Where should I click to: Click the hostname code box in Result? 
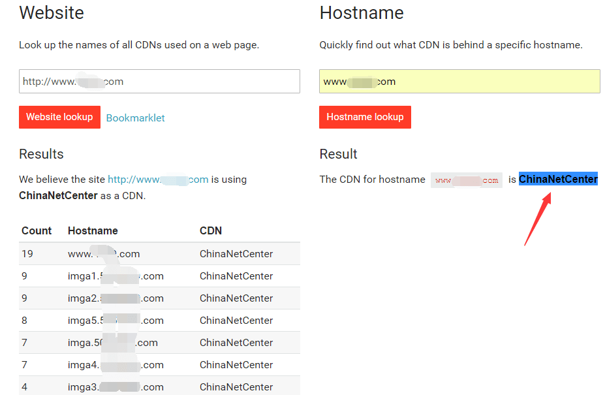tap(467, 180)
